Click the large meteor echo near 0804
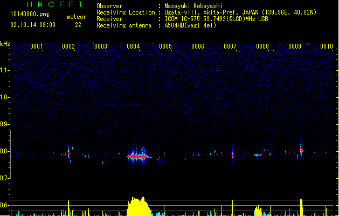The height and width of the screenshot is (216, 339). (139, 156)
